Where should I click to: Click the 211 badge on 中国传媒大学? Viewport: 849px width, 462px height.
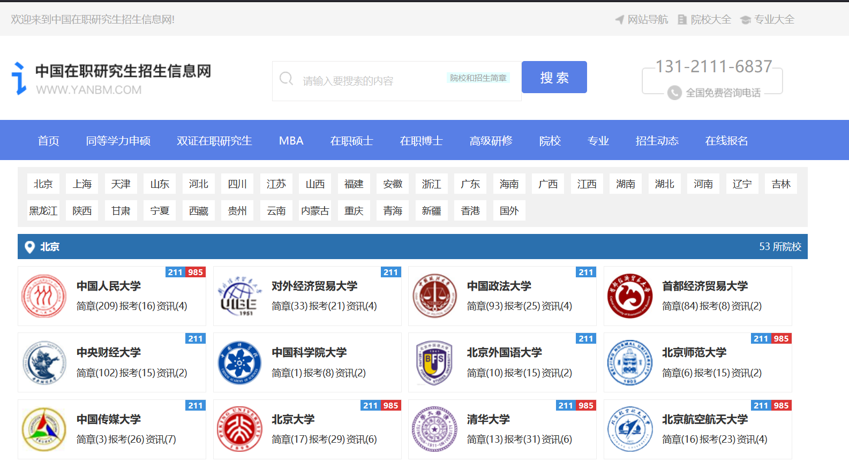click(196, 405)
